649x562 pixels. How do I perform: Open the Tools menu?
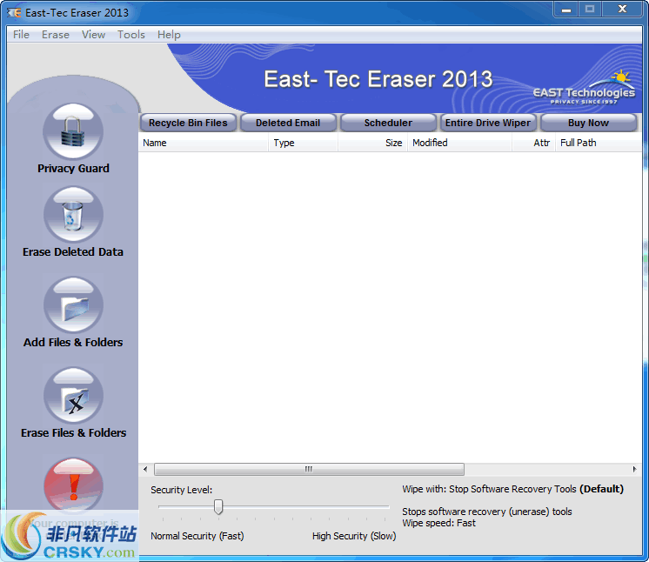131,35
